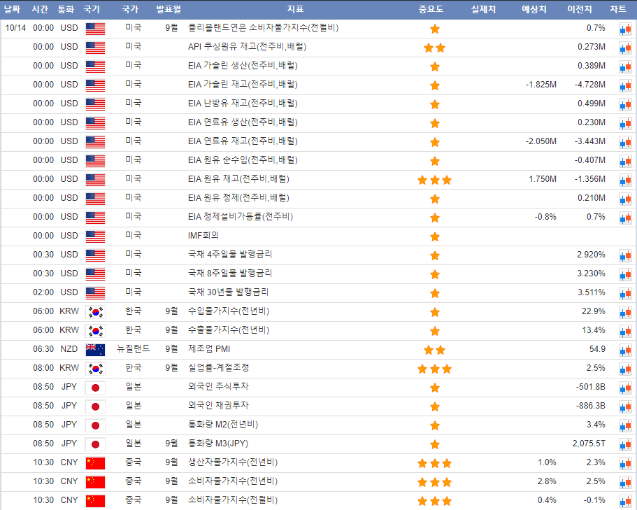Viewport: 637px width, 510px height.
Task: Open chart icon for 생산자물가지수(전년비) row
Action: [624, 463]
